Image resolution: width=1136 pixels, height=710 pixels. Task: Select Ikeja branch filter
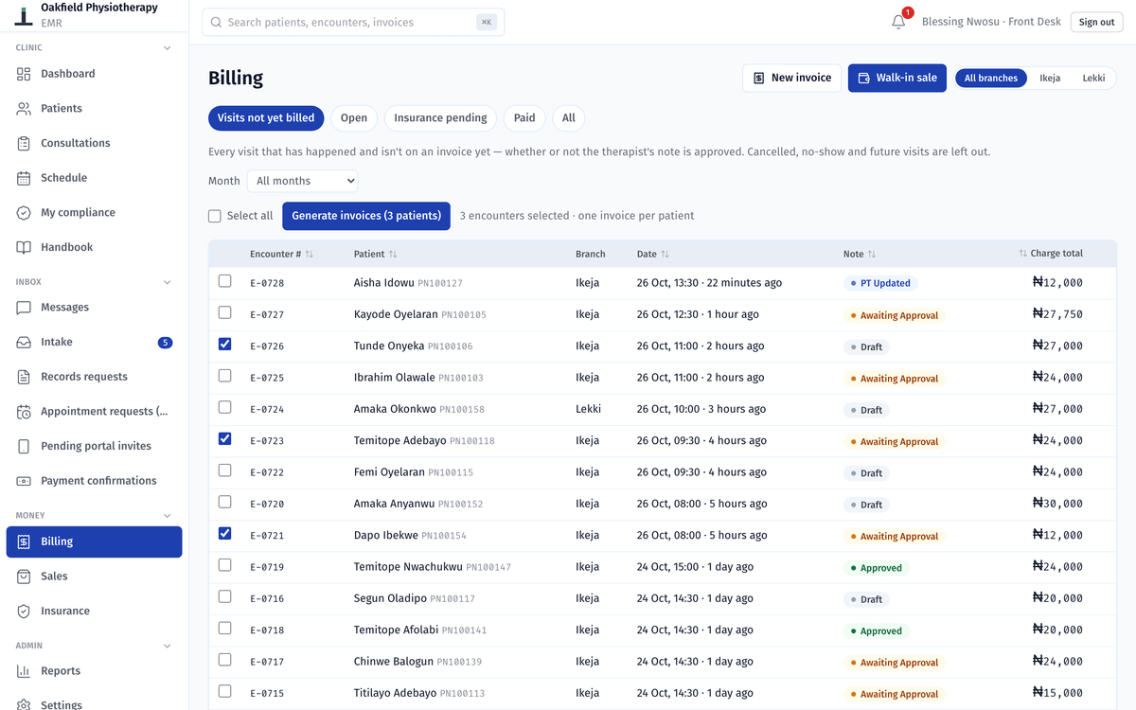[x=1050, y=79]
